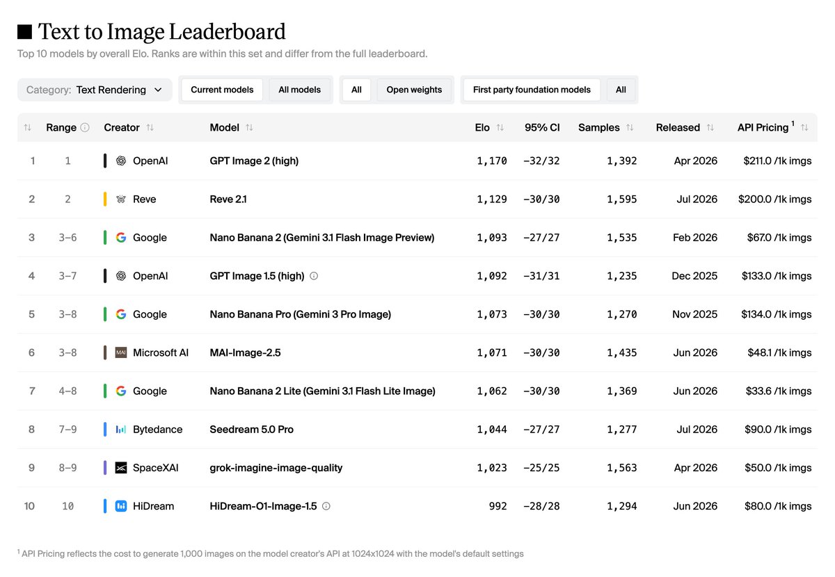Click the HiDream logo icon
Viewport: 835px width, 577px height.
(x=121, y=506)
